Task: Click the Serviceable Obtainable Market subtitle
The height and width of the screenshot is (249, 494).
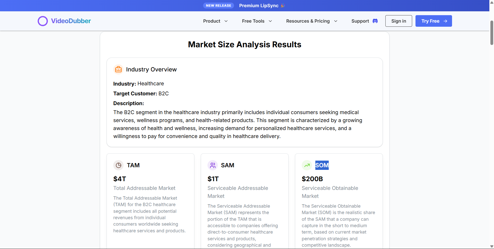Action: (x=330, y=192)
